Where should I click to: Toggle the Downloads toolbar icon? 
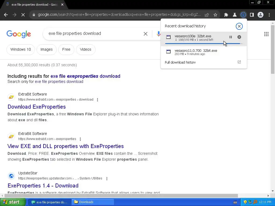tap(243, 15)
